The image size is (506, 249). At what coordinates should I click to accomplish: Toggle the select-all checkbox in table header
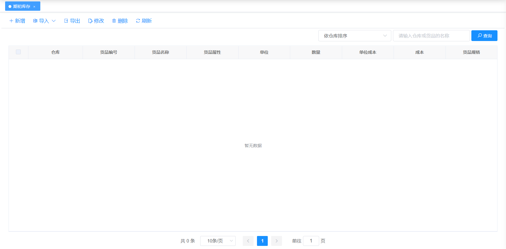coord(18,52)
